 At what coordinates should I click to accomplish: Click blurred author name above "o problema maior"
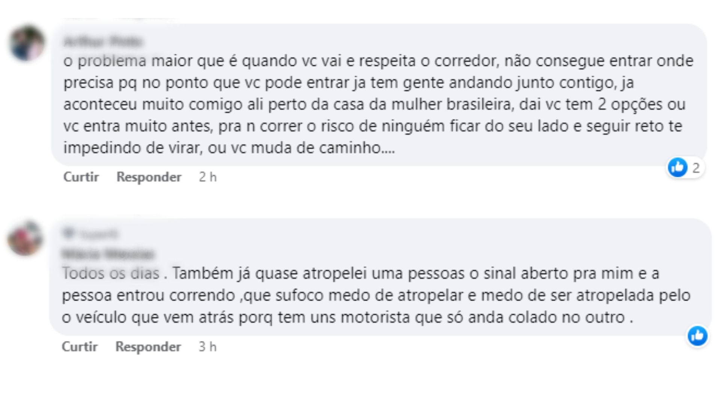(x=103, y=41)
